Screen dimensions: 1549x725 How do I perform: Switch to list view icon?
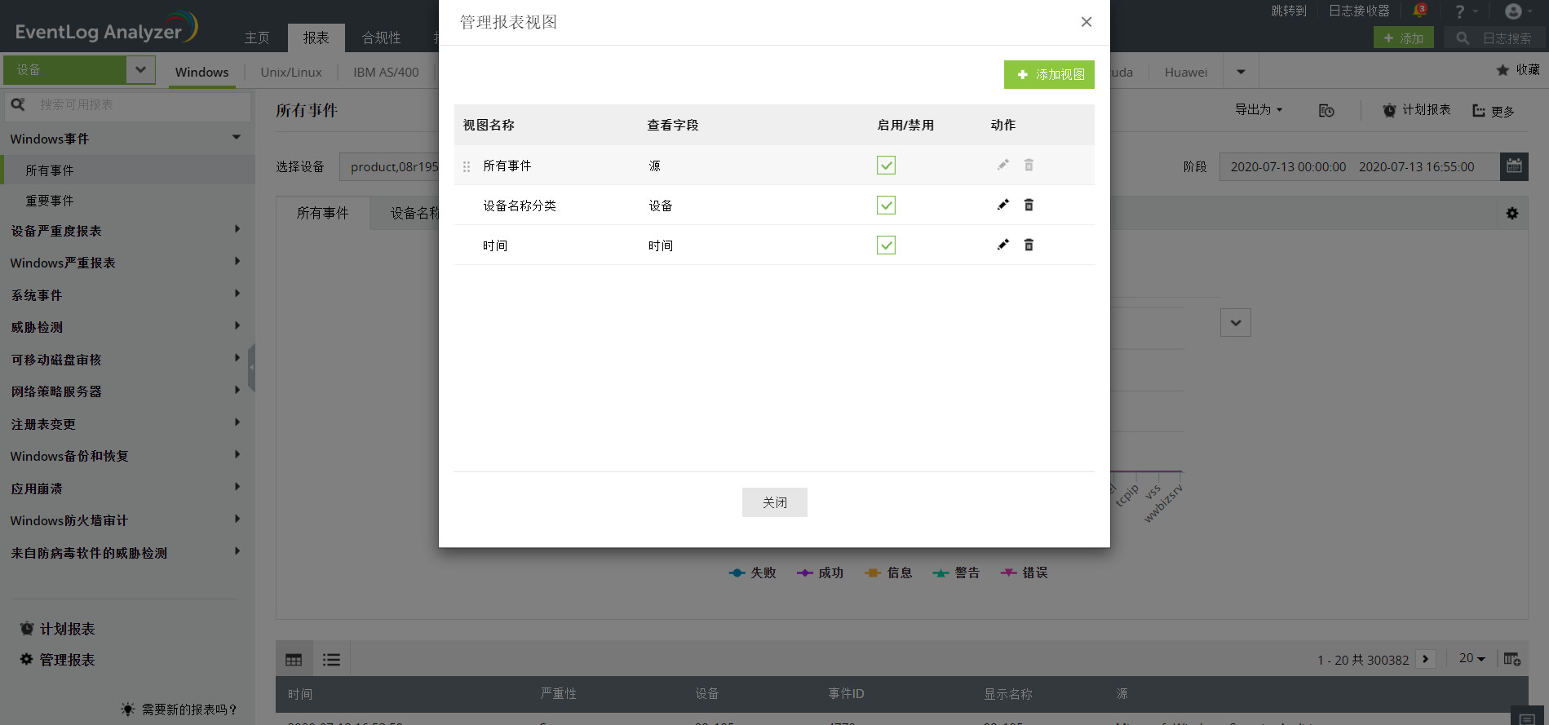click(331, 660)
